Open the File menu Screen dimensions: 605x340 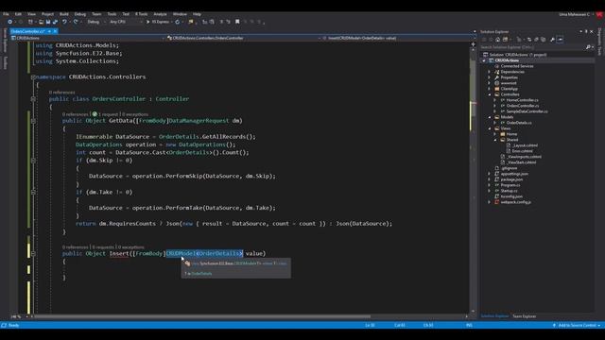(x=6, y=14)
